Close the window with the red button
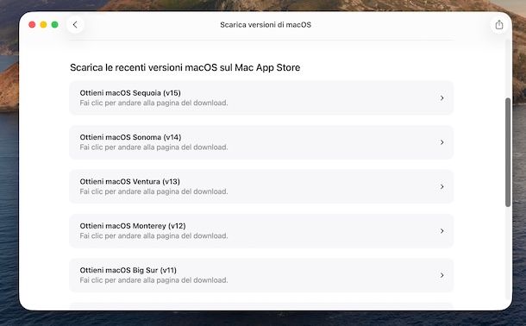526x326 pixels. (x=32, y=24)
